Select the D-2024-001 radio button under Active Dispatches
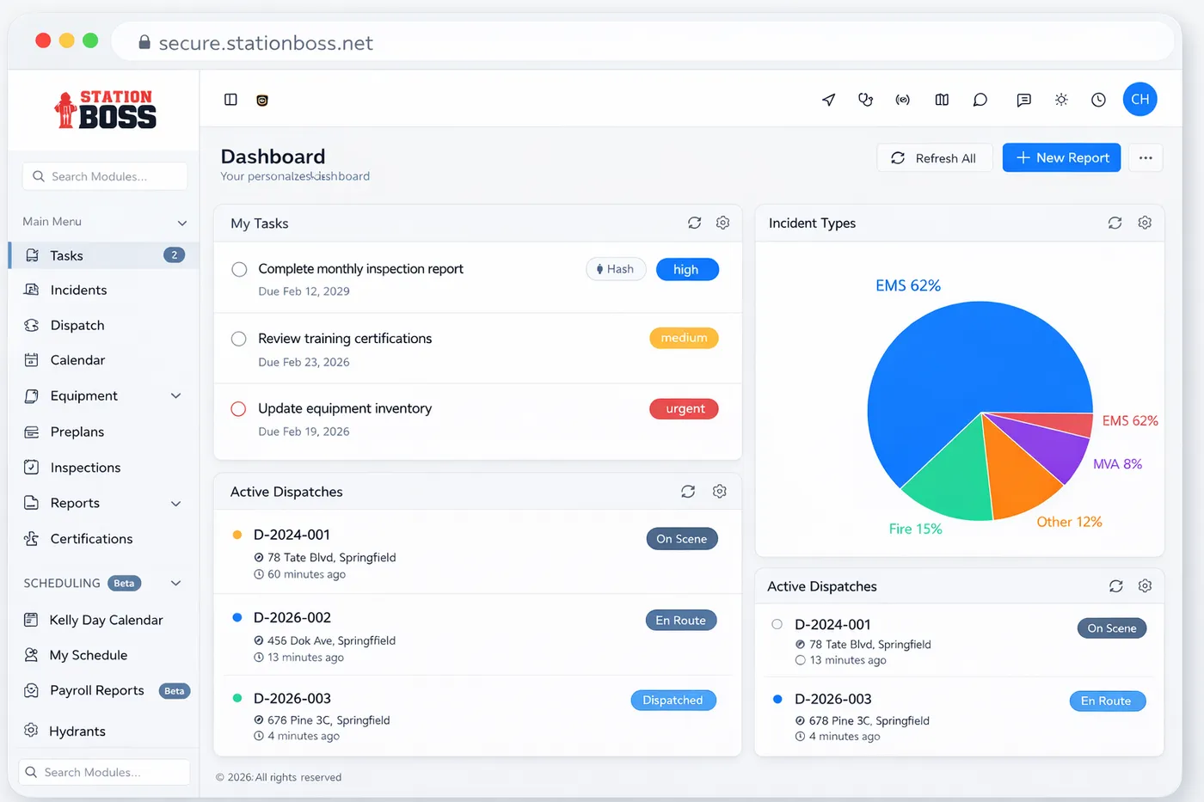The image size is (1204, 802). click(776, 625)
